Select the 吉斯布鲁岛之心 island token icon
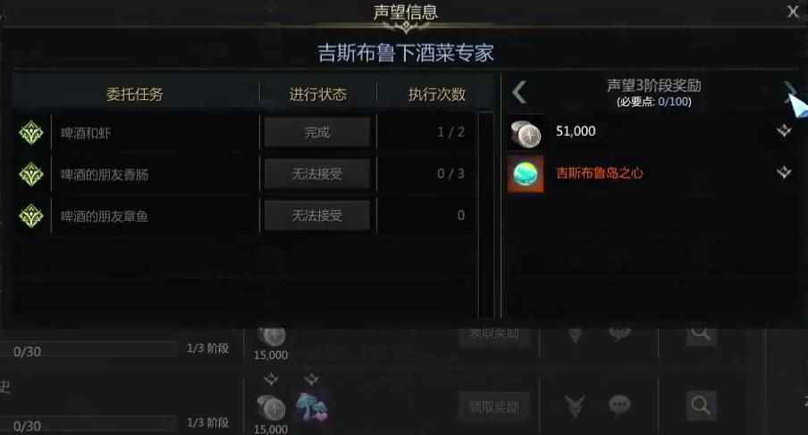The height and width of the screenshot is (435, 808). click(x=526, y=174)
